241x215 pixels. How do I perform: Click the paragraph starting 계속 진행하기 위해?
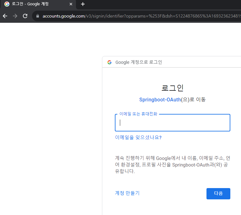(x=173, y=165)
